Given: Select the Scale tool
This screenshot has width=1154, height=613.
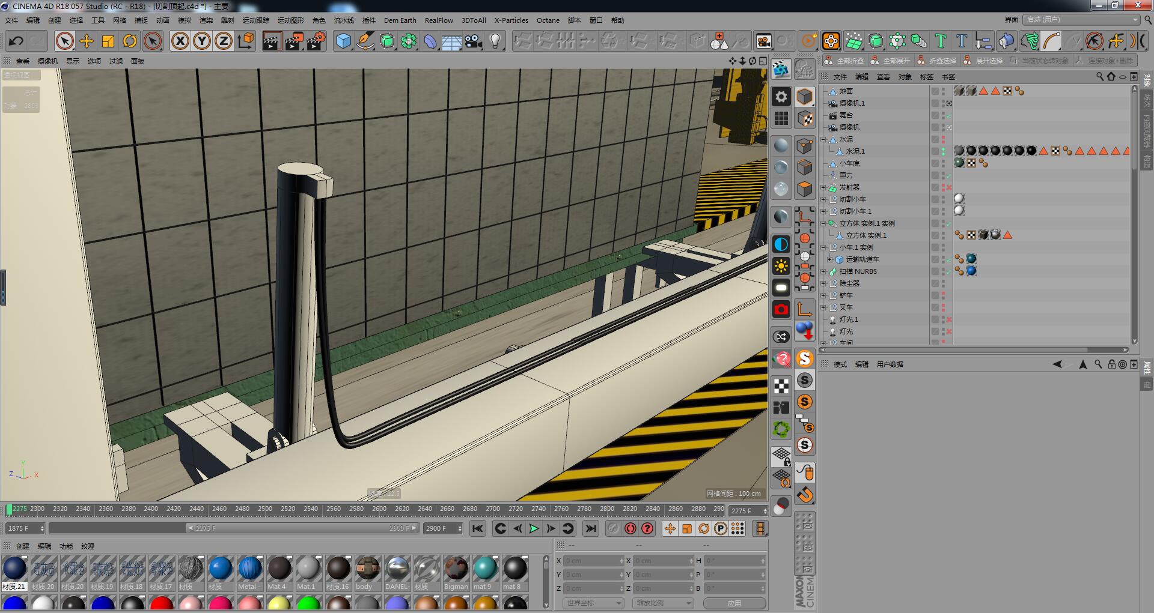Looking at the screenshot, I should click(108, 41).
